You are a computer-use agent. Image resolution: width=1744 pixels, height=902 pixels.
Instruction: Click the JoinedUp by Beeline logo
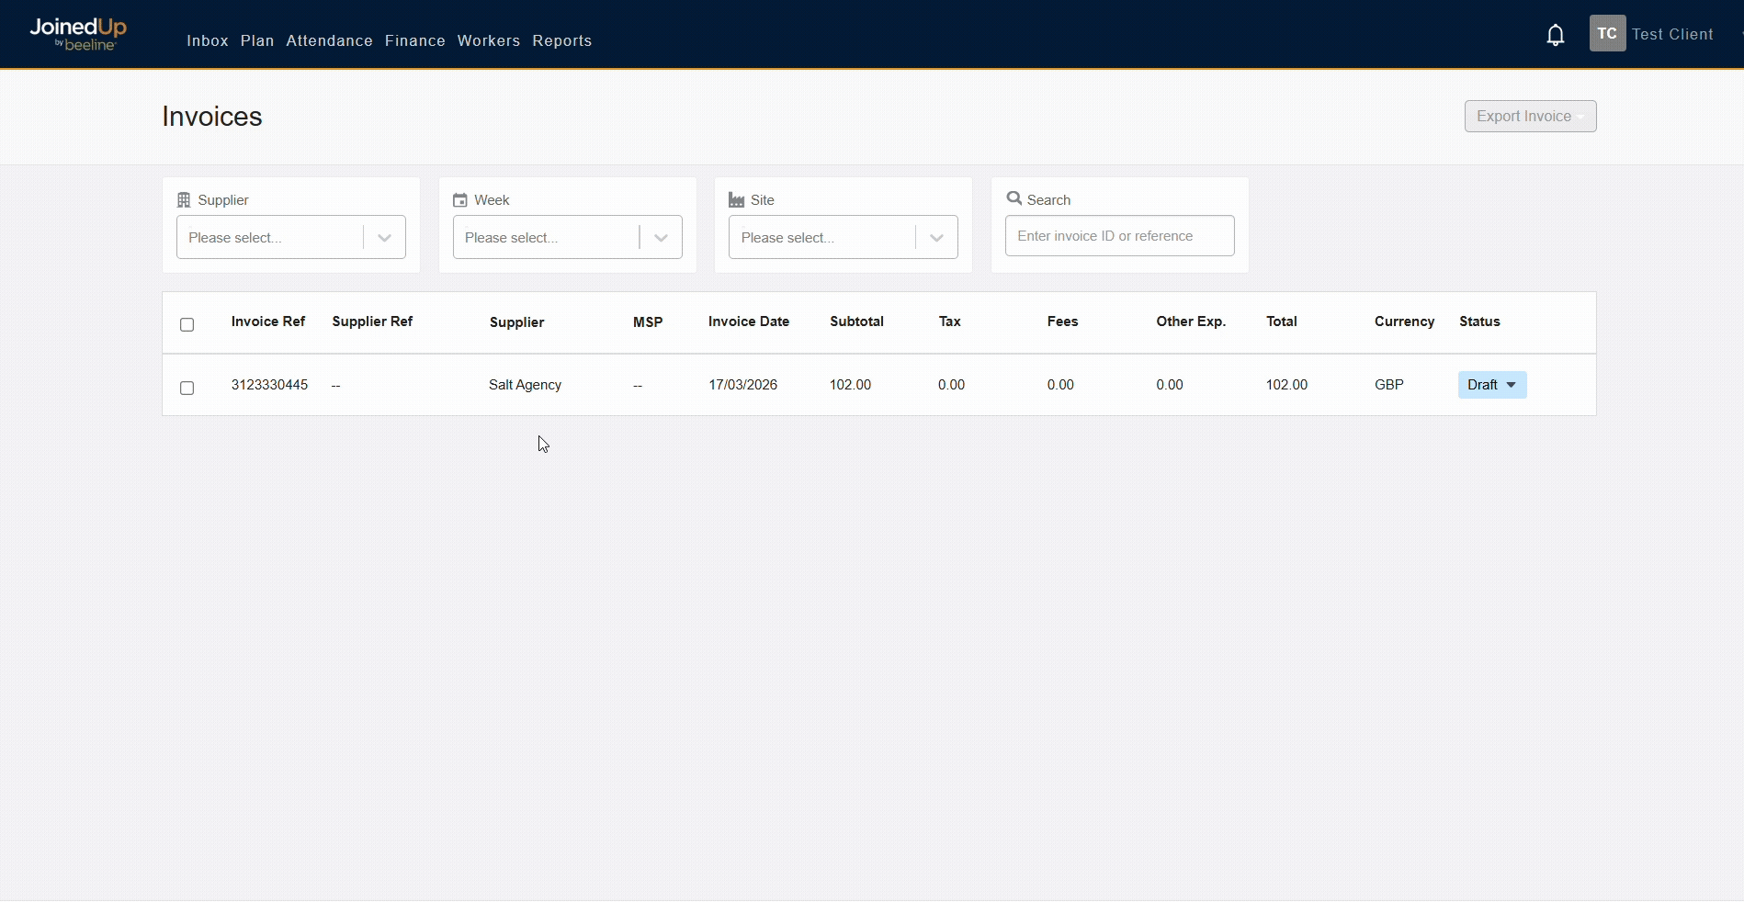tap(78, 34)
